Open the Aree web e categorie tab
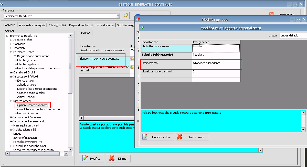This screenshot has width=307, height=167. click(x=32, y=25)
